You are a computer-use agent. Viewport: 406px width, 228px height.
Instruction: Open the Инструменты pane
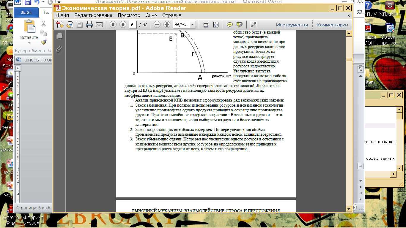tap(292, 25)
